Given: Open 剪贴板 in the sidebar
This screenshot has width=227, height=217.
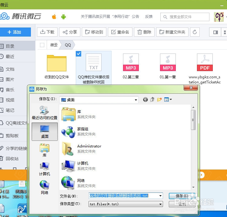Looking at the screenshot, I should tap(14, 136).
